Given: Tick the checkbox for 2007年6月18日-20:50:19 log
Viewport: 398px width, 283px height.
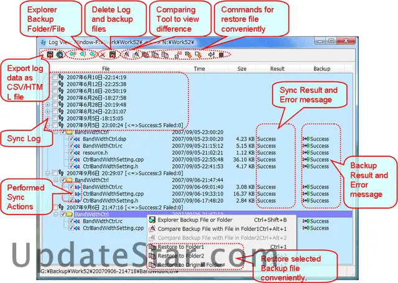Looking at the screenshot, I should [55, 91].
